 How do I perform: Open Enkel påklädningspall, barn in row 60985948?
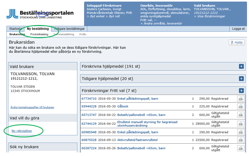pos(137,132)
